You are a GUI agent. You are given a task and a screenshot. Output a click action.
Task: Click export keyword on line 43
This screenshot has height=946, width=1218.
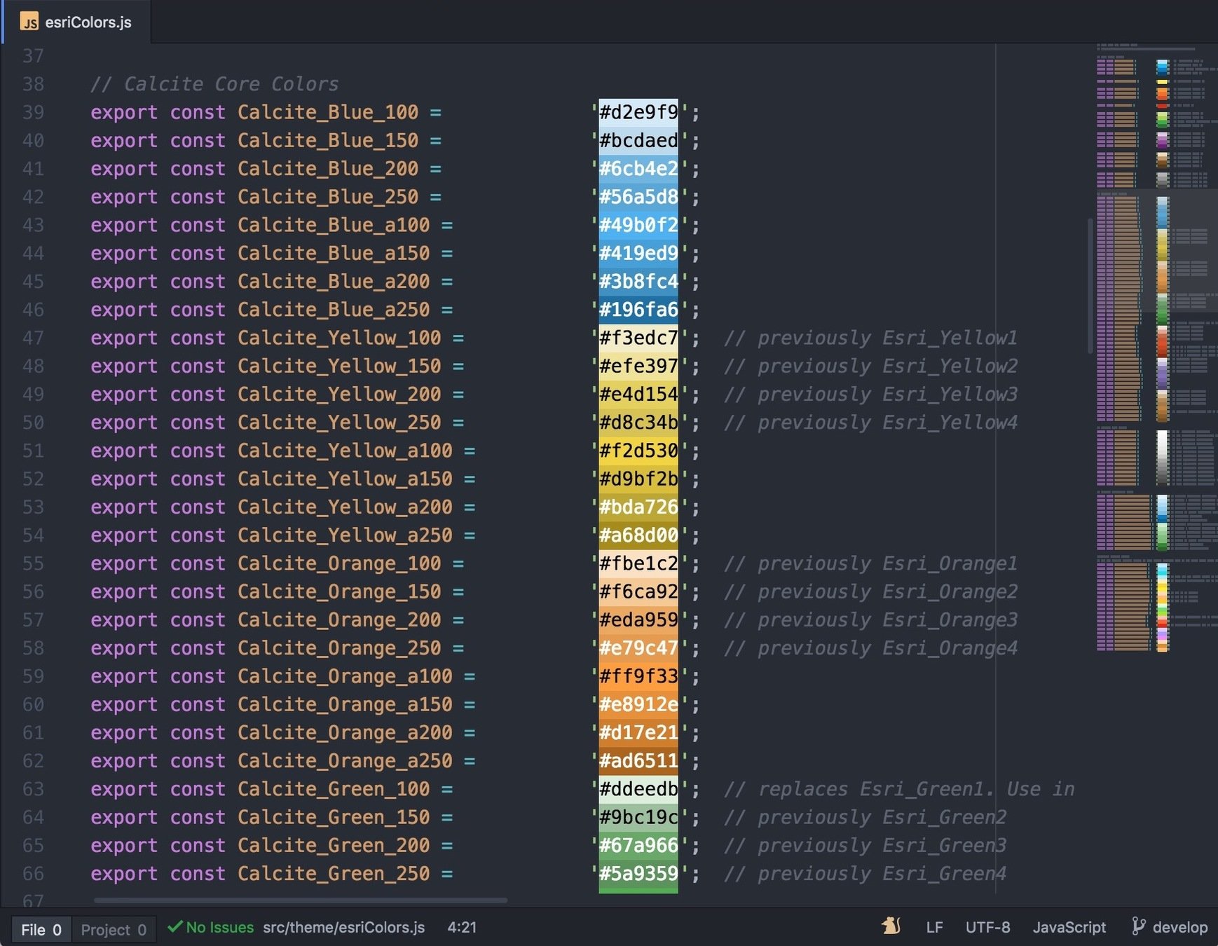[124, 226]
